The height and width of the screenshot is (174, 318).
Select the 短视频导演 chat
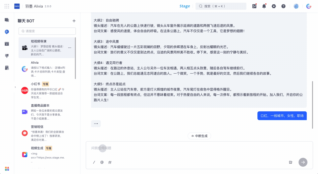pyautogui.click(x=47, y=48)
